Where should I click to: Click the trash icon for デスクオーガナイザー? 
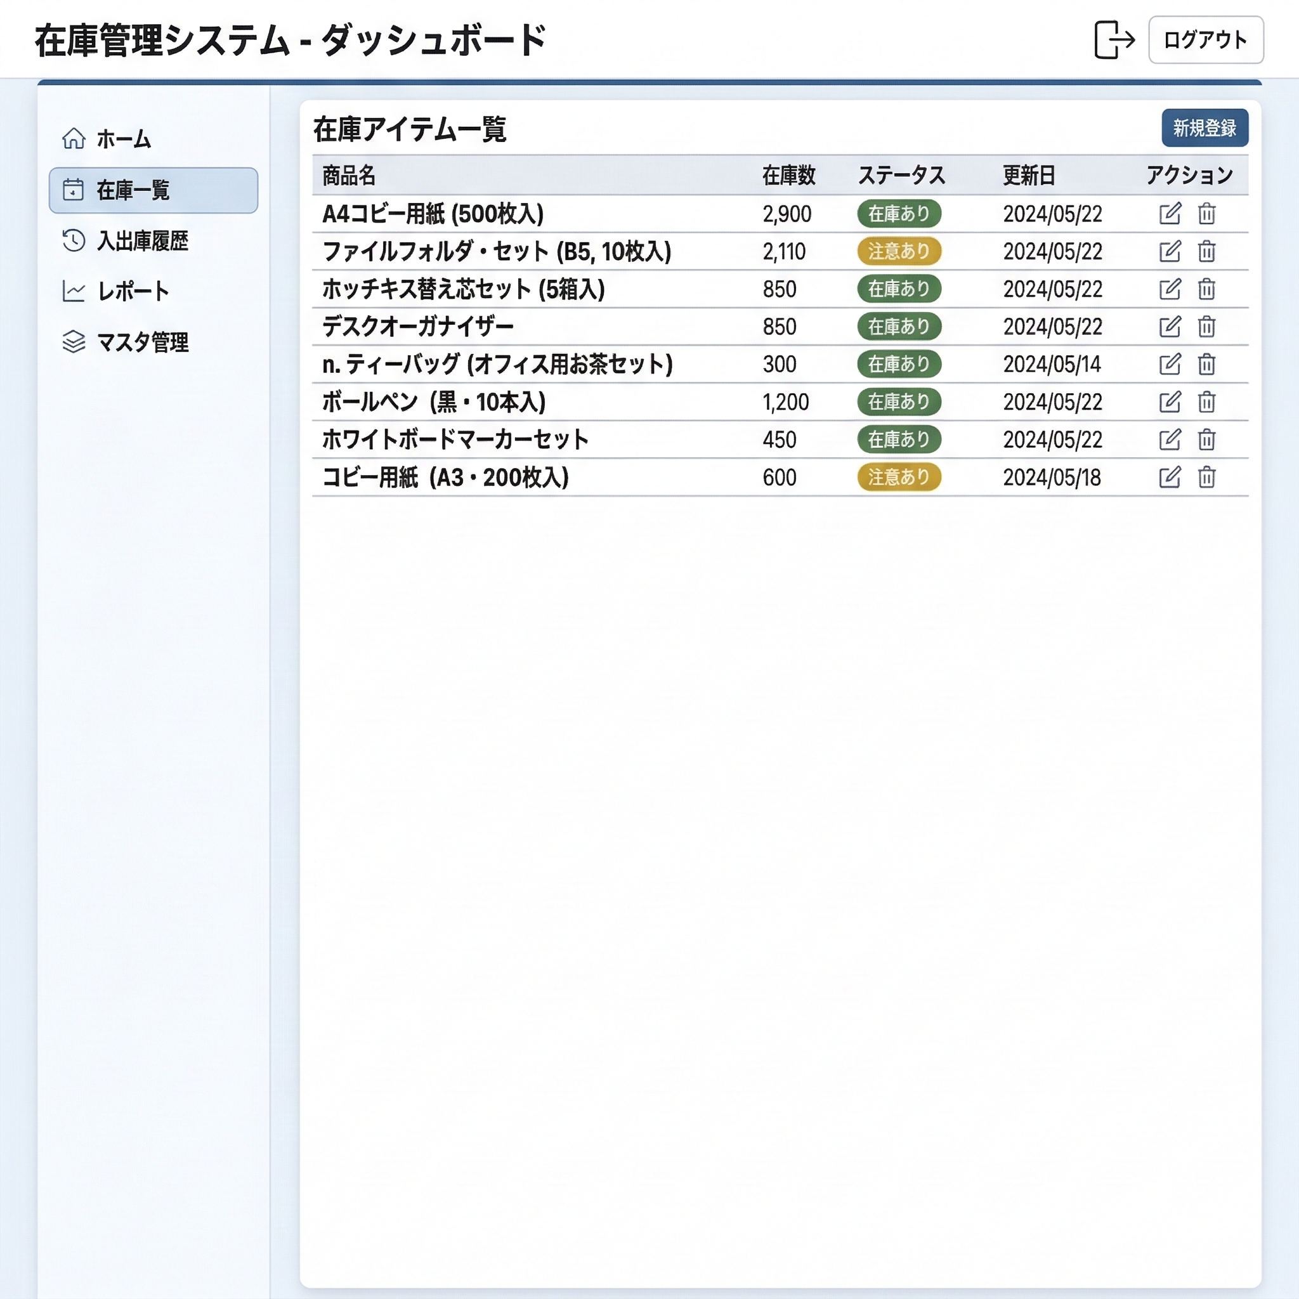[x=1207, y=327]
